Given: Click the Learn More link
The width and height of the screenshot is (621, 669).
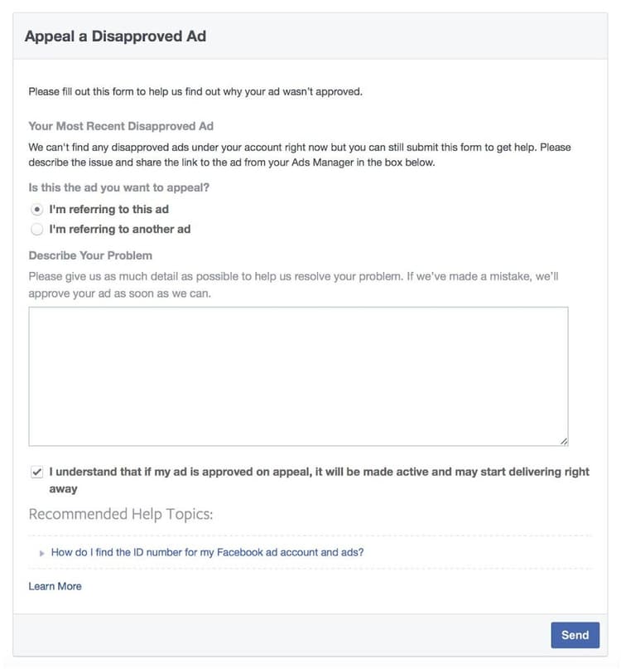Looking at the screenshot, I should coord(55,586).
